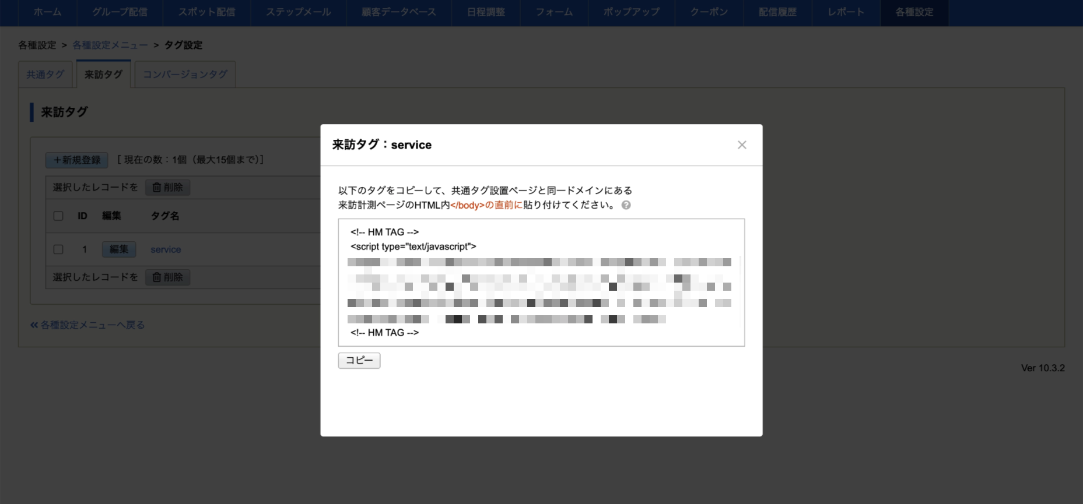Open the ホーム menu

coord(47,12)
